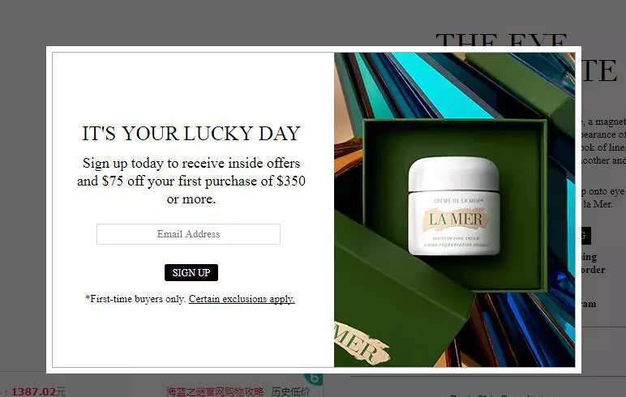Click the white lid of the cream jar
This screenshot has height=397, width=626.
click(453, 174)
